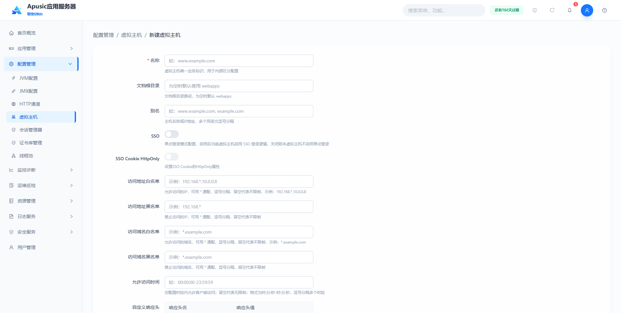Viewport: 621px width, 313px height.
Task: Go to 用户管理 in sidebar
Action: (x=41, y=247)
